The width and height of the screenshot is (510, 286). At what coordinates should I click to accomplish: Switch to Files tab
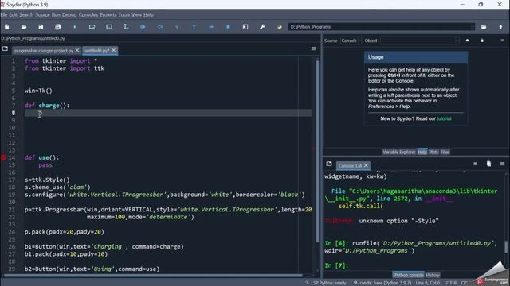pos(445,152)
